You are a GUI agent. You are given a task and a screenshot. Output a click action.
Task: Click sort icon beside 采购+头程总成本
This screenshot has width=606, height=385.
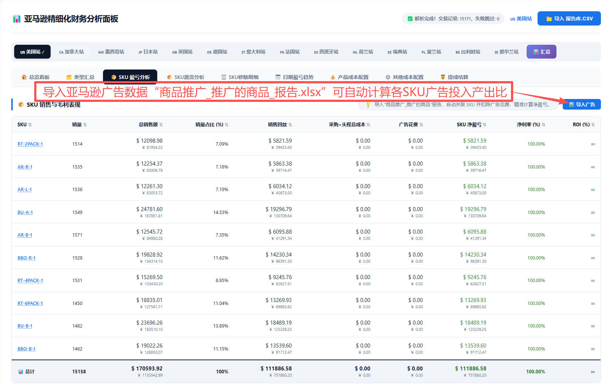click(368, 125)
